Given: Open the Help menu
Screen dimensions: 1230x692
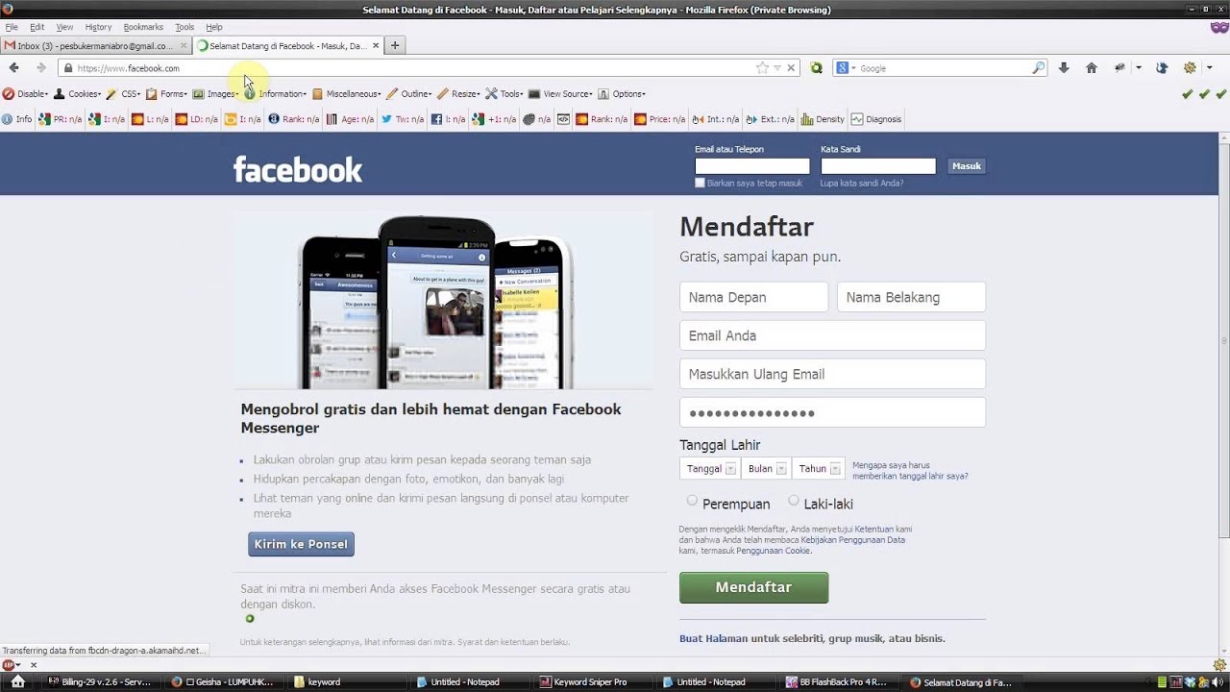Looking at the screenshot, I should pyautogui.click(x=214, y=27).
